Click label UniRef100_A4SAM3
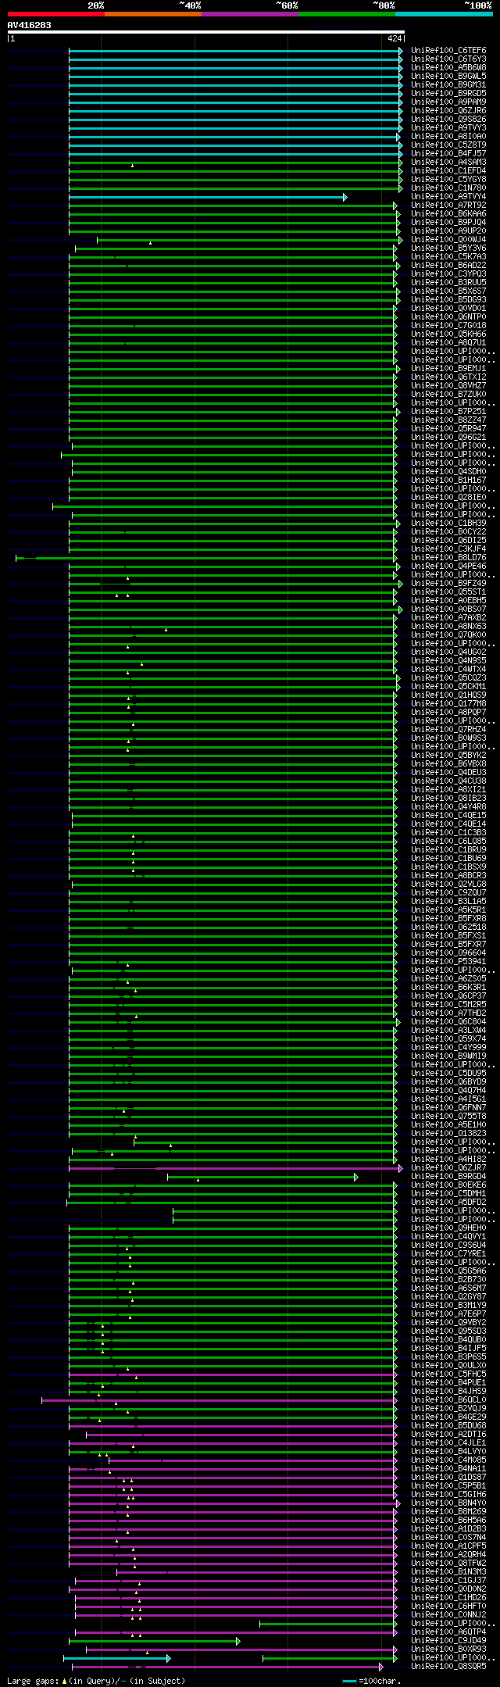500x1687 pixels. click(x=448, y=162)
